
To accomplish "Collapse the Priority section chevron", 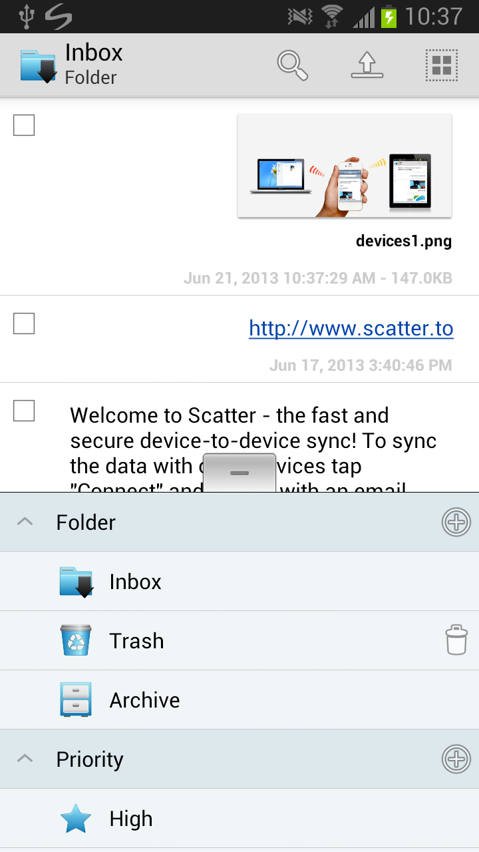I will pyautogui.click(x=25, y=759).
